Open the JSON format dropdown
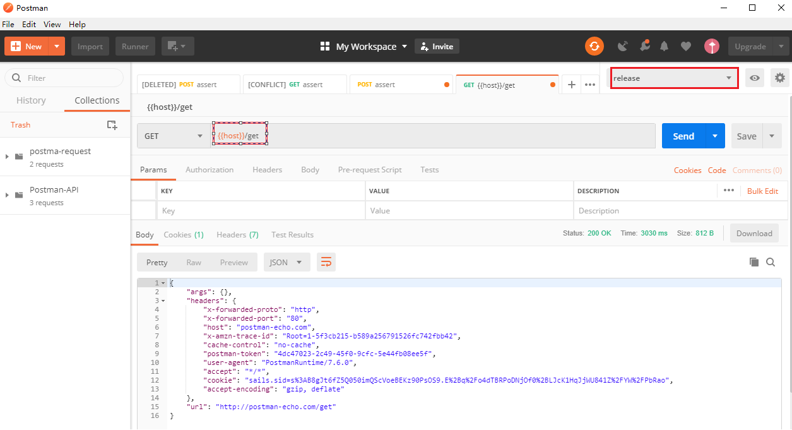This screenshot has width=792, height=430. pyautogui.click(x=287, y=262)
